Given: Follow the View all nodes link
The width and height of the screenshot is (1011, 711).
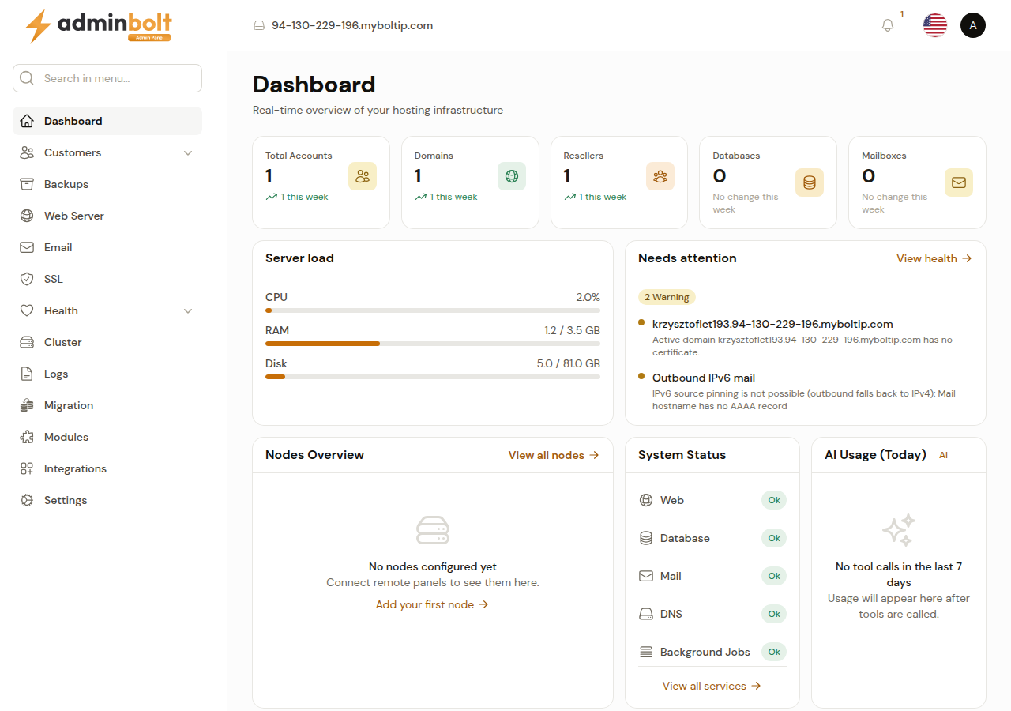Looking at the screenshot, I should point(554,455).
